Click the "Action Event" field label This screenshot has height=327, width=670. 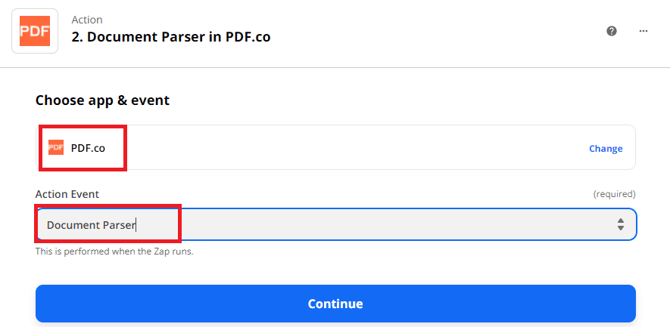click(67, 194)
